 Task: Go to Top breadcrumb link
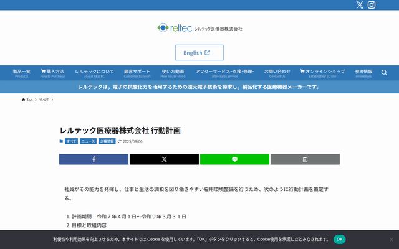coord(27,100)
